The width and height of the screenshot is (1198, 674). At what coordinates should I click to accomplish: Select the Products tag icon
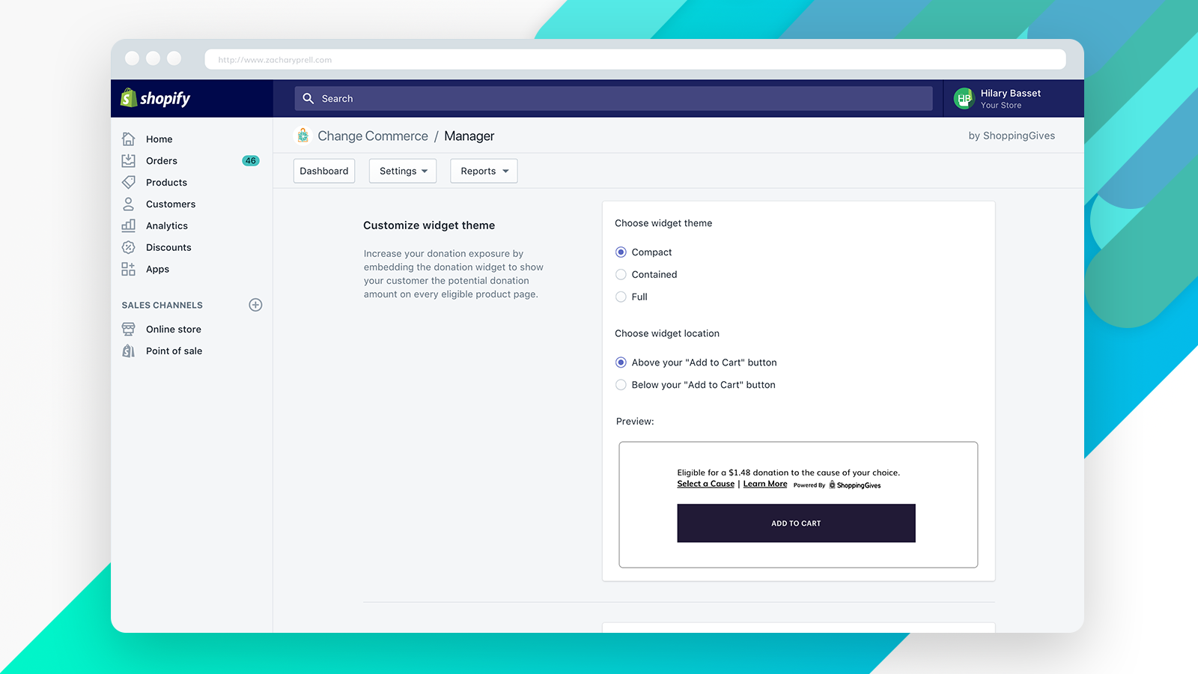129,183
